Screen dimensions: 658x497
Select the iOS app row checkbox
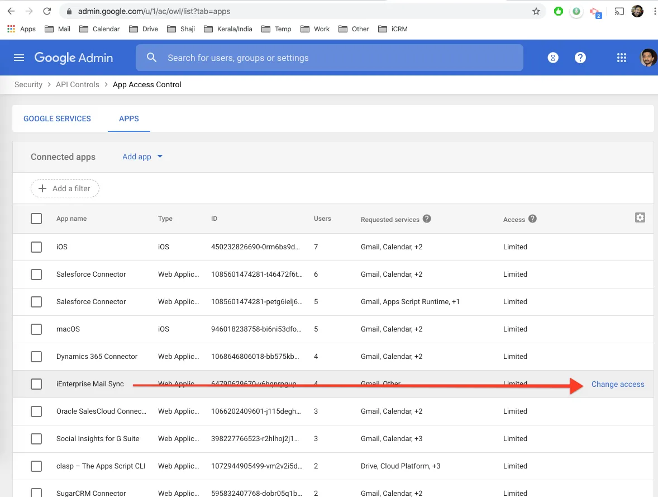tap(36, 247)
